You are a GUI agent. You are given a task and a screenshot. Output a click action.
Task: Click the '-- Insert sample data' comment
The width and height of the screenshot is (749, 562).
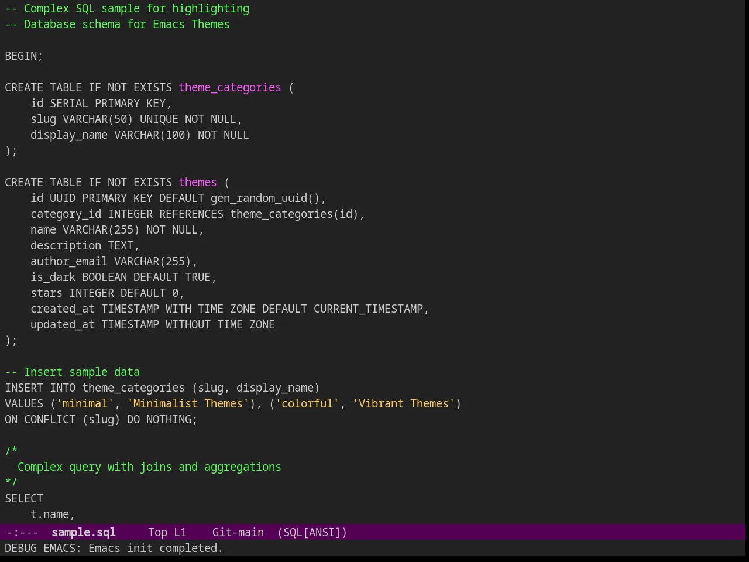click(73, 372)
